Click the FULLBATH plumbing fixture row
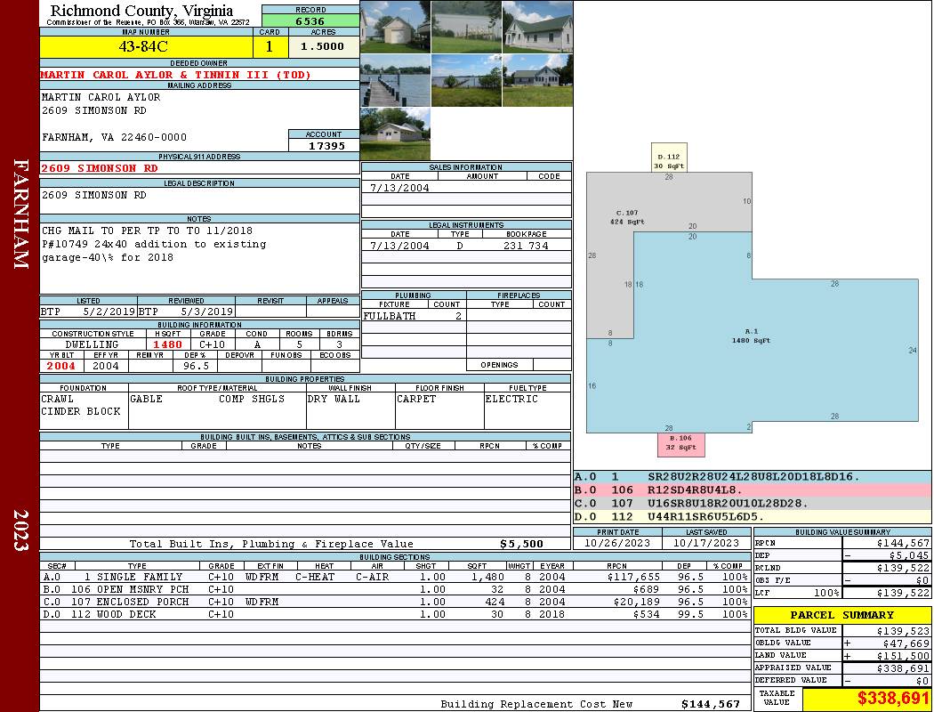 413,316
